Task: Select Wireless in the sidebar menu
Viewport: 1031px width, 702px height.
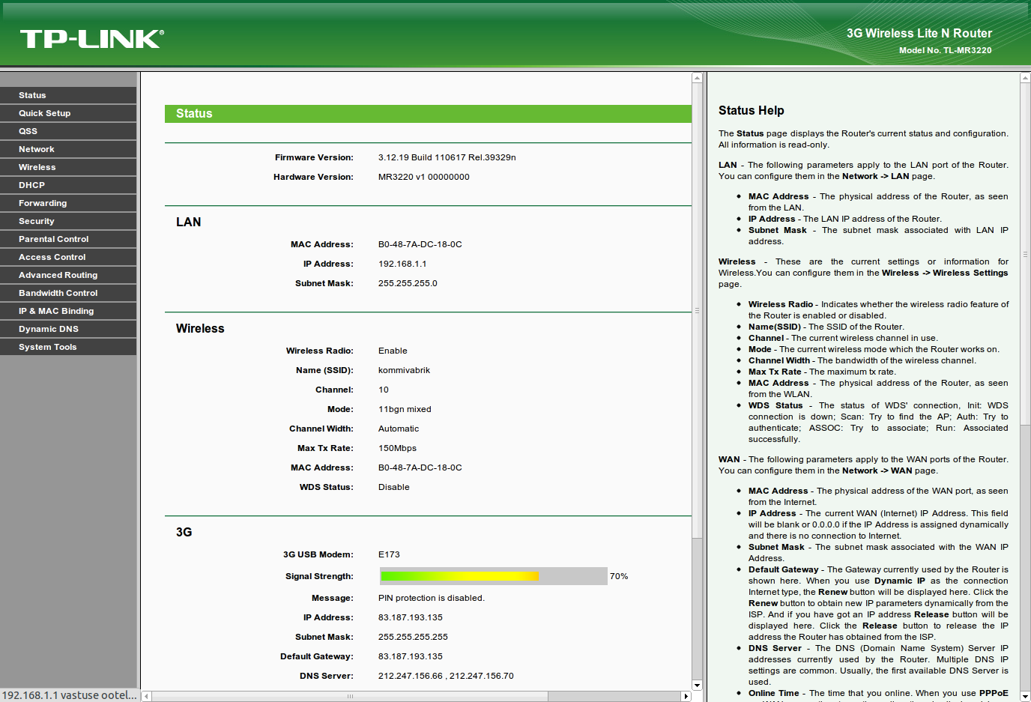Action: tap(68, 167)
